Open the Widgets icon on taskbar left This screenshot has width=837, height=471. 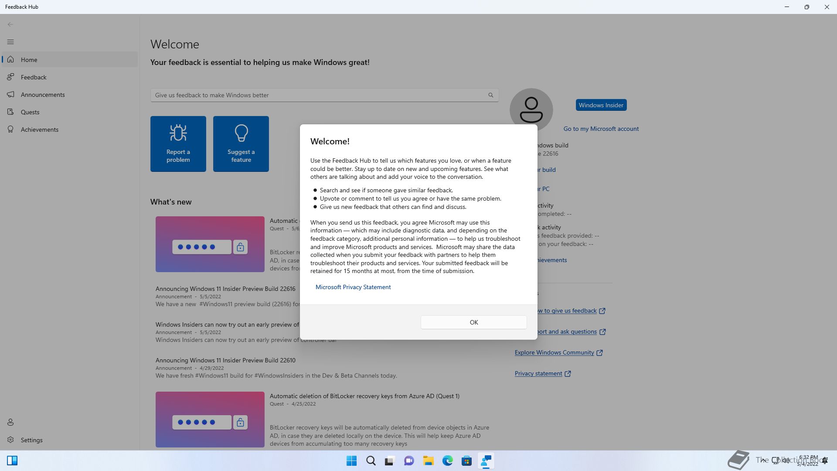coord(12,461)
